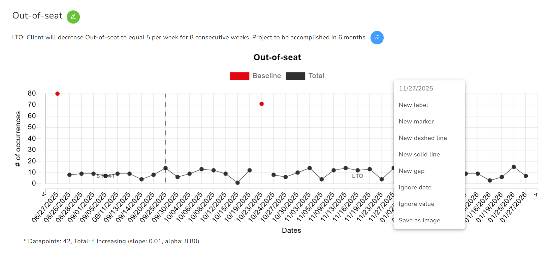
Task: Select New marker in the context menu
Action: click(x=416, y=121)
